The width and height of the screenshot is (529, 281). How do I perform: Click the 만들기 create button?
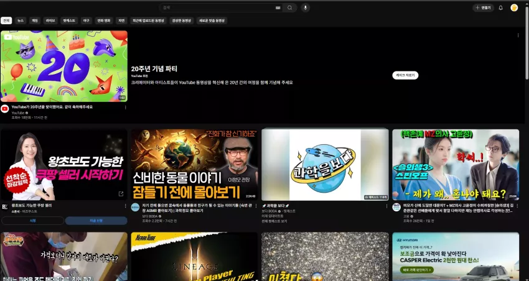(x=483, y=7)
